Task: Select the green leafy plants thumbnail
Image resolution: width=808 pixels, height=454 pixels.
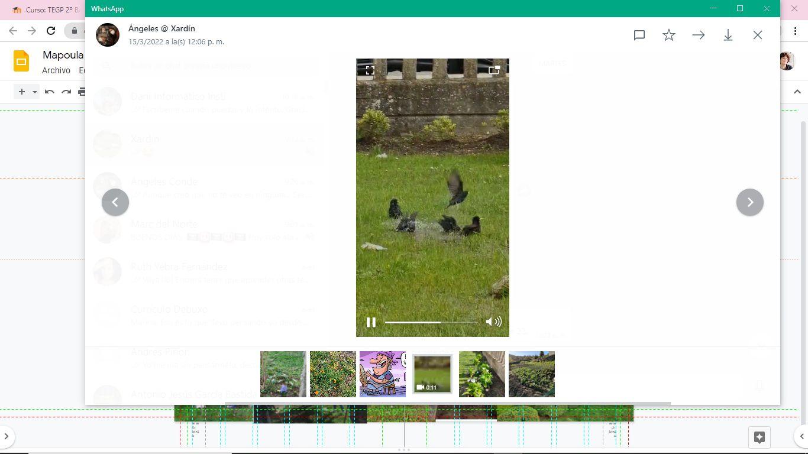Action: [x=482, y=374]
